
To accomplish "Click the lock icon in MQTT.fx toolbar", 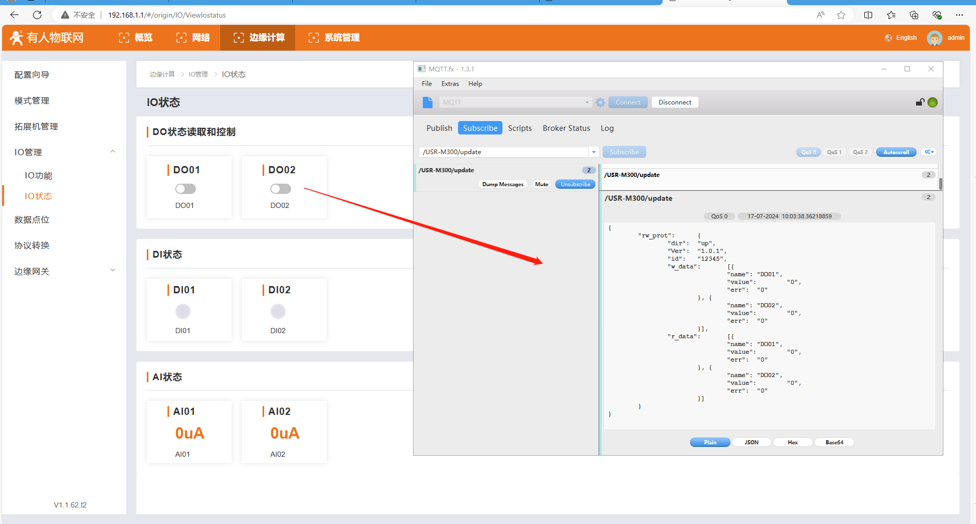I will click(x=920, y=102).
